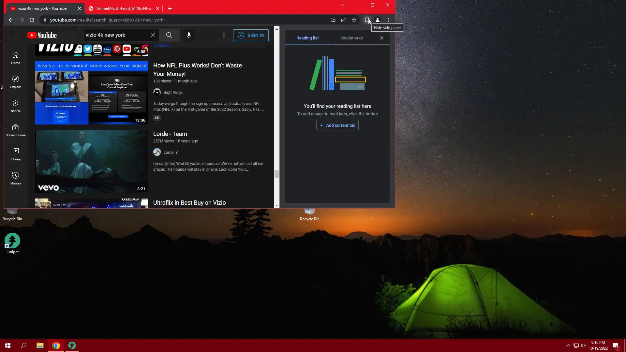Click the share this page icon

(344, 20)
